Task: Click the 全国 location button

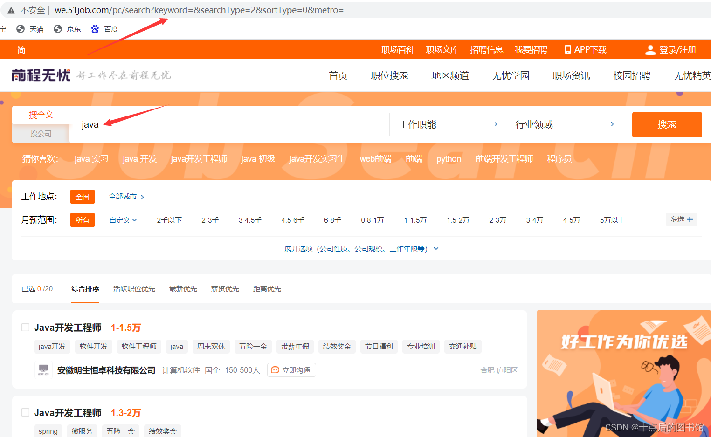Action: (x=83, y=197)
